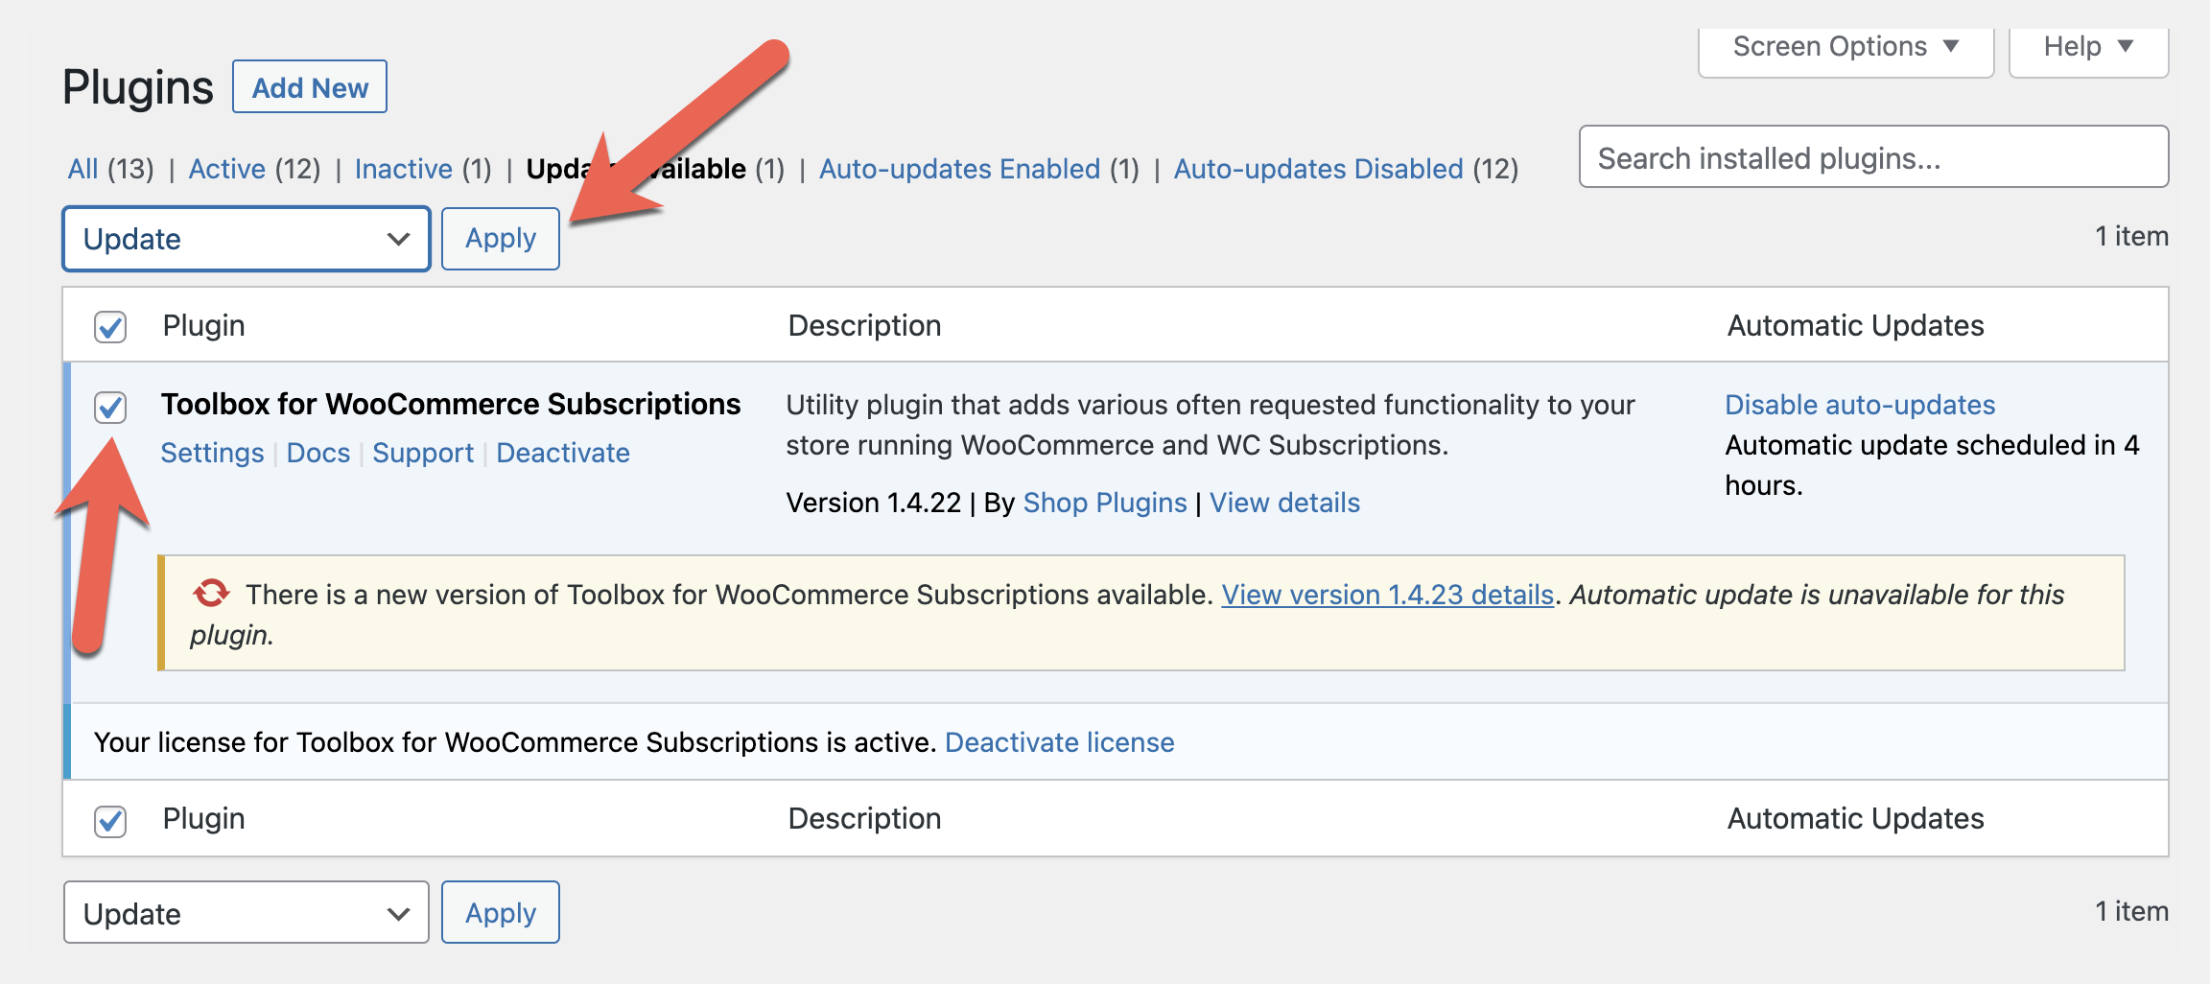Click the Add New plugin button
The height and width of the screenshot is (984, 2210).
click(309, 87)
